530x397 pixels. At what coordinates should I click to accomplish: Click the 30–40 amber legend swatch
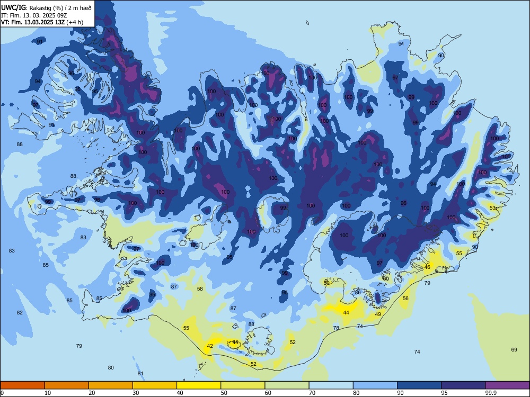tap(155, 385)
